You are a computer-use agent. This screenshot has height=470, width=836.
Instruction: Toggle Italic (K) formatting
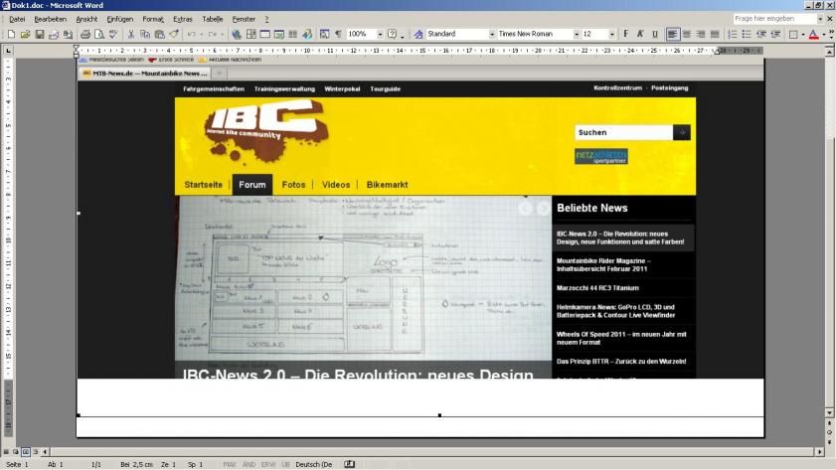tap(640, 34)
